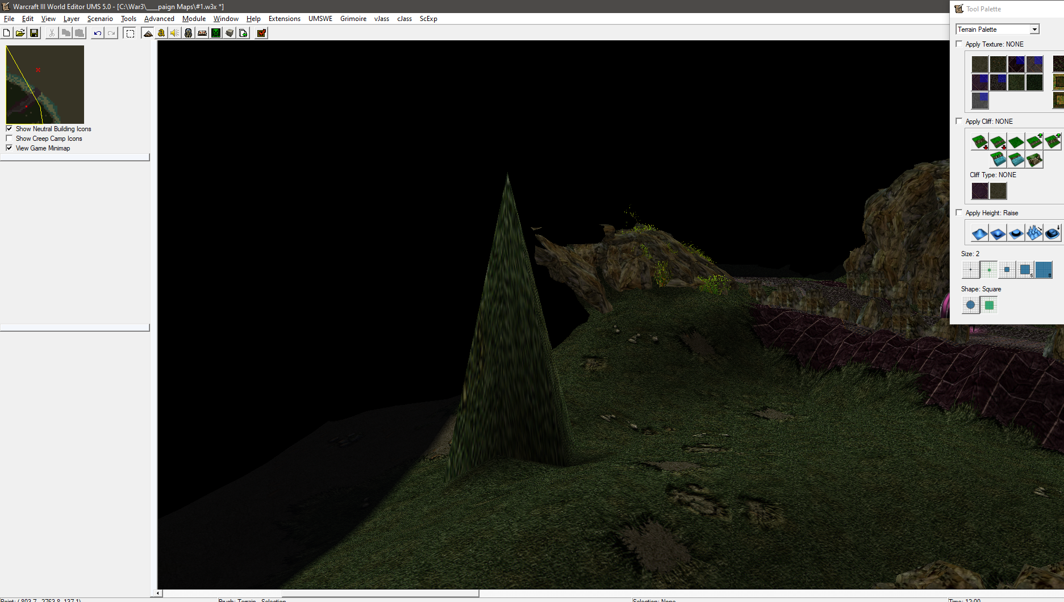
Task: Open the Advanced menu
Action: click(159, 19)
